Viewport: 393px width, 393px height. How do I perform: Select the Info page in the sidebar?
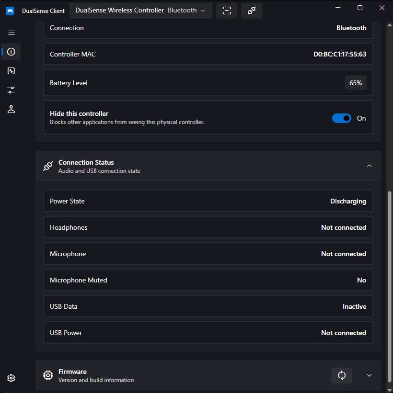11,52
